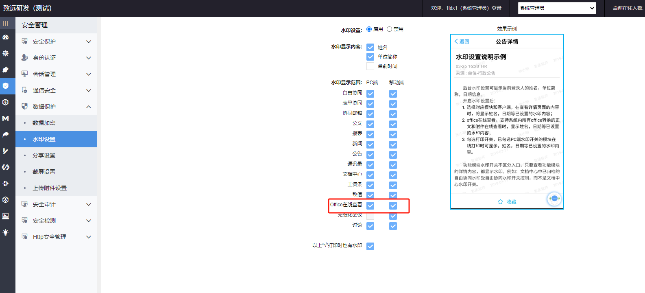
Task: Open the tag icon in the rail
Action: tap(5, 70)
